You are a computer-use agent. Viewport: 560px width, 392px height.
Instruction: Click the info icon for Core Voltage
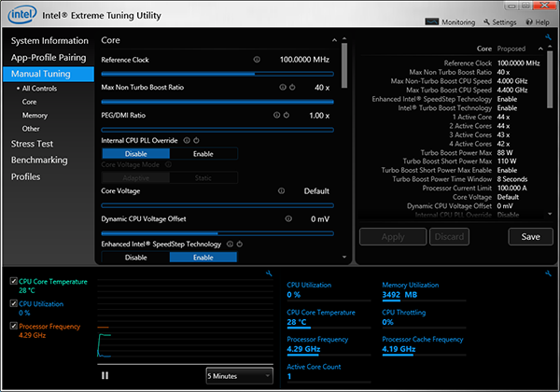coord(281,190)
